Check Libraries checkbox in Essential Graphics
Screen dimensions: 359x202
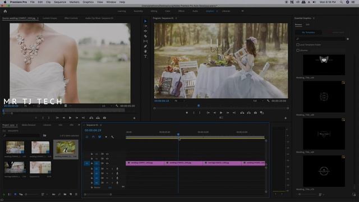tap(298, 50)
